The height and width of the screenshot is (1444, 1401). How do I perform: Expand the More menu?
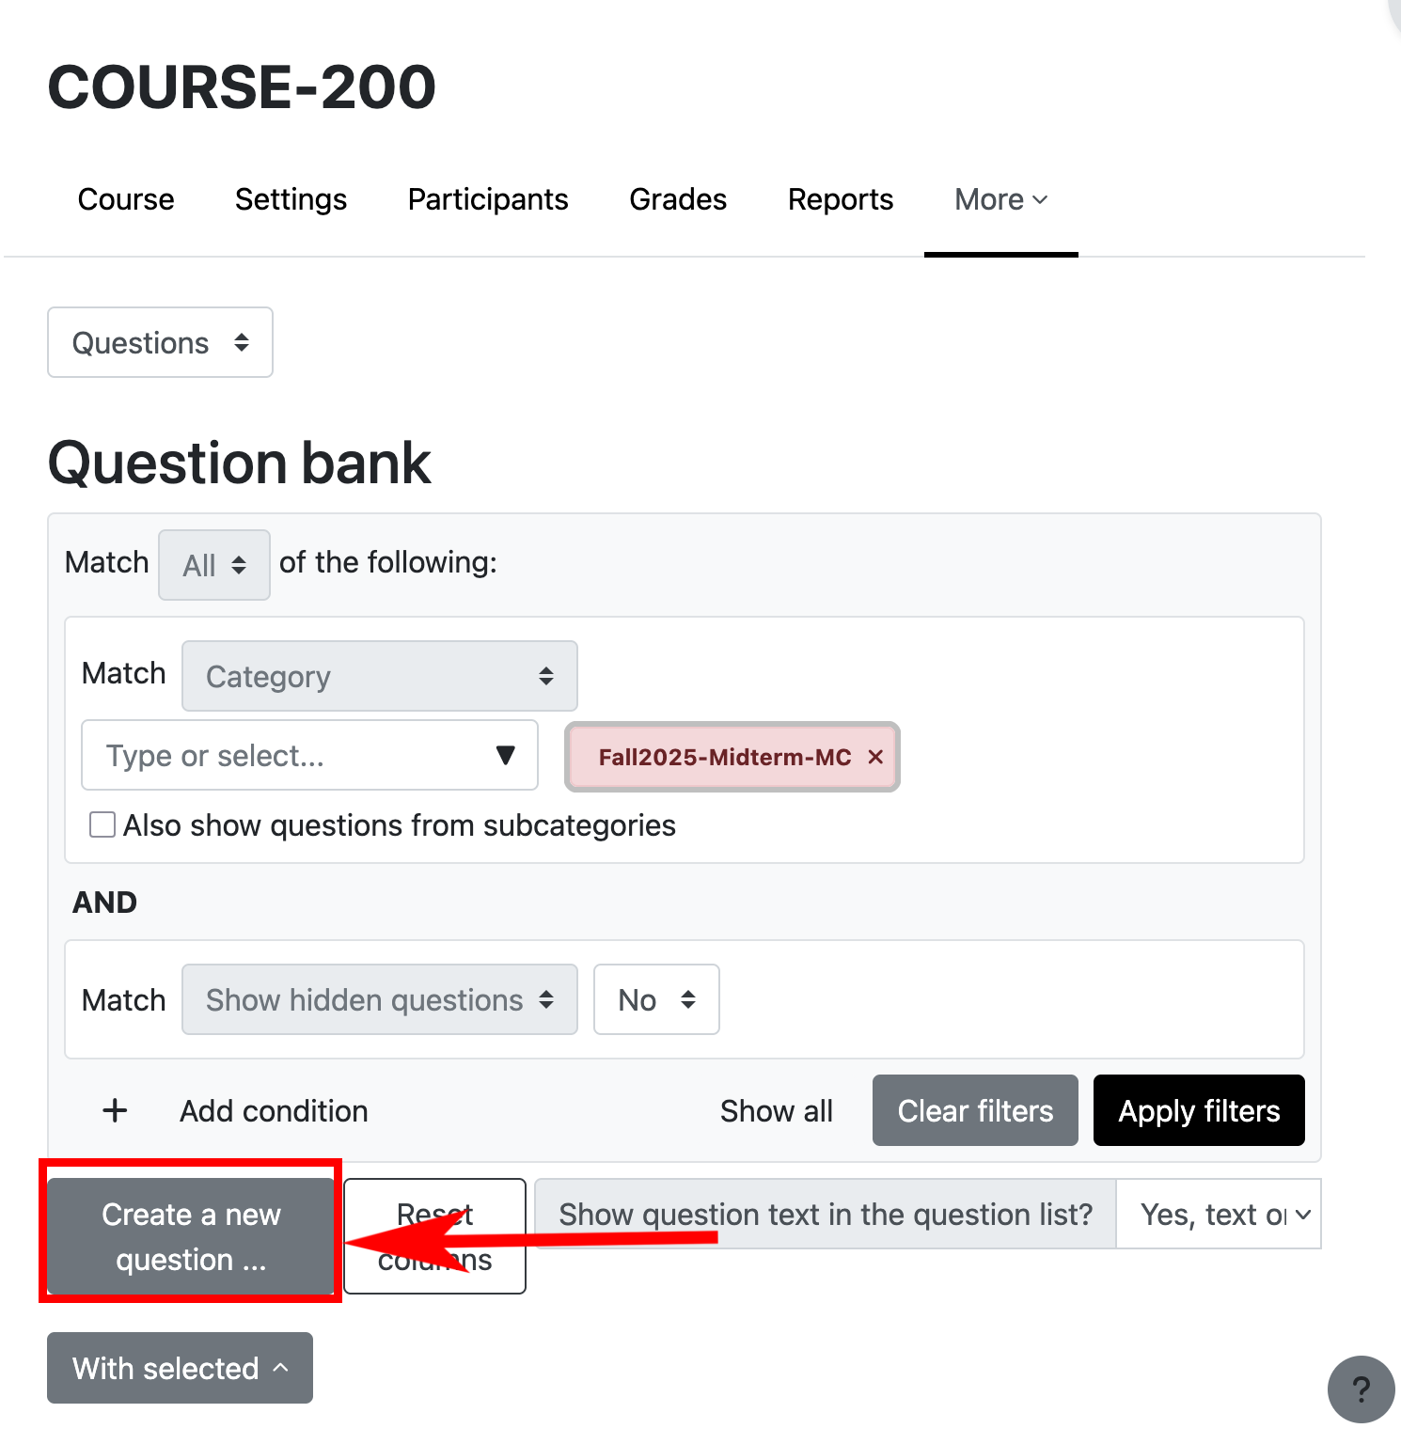(x=1000, y=199)
